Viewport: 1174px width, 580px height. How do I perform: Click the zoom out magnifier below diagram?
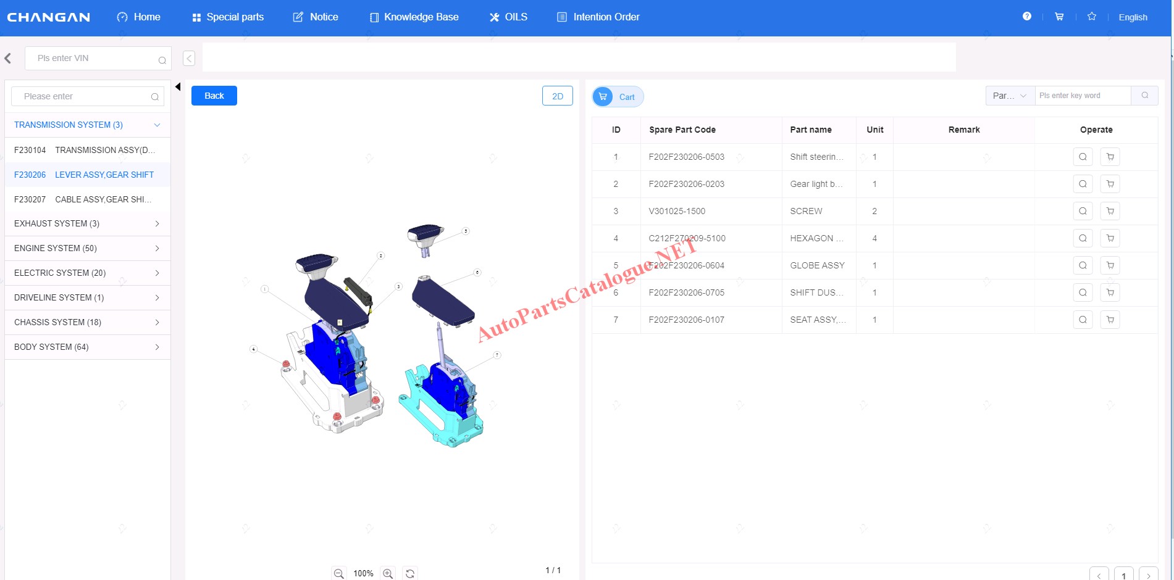point(338,573)
